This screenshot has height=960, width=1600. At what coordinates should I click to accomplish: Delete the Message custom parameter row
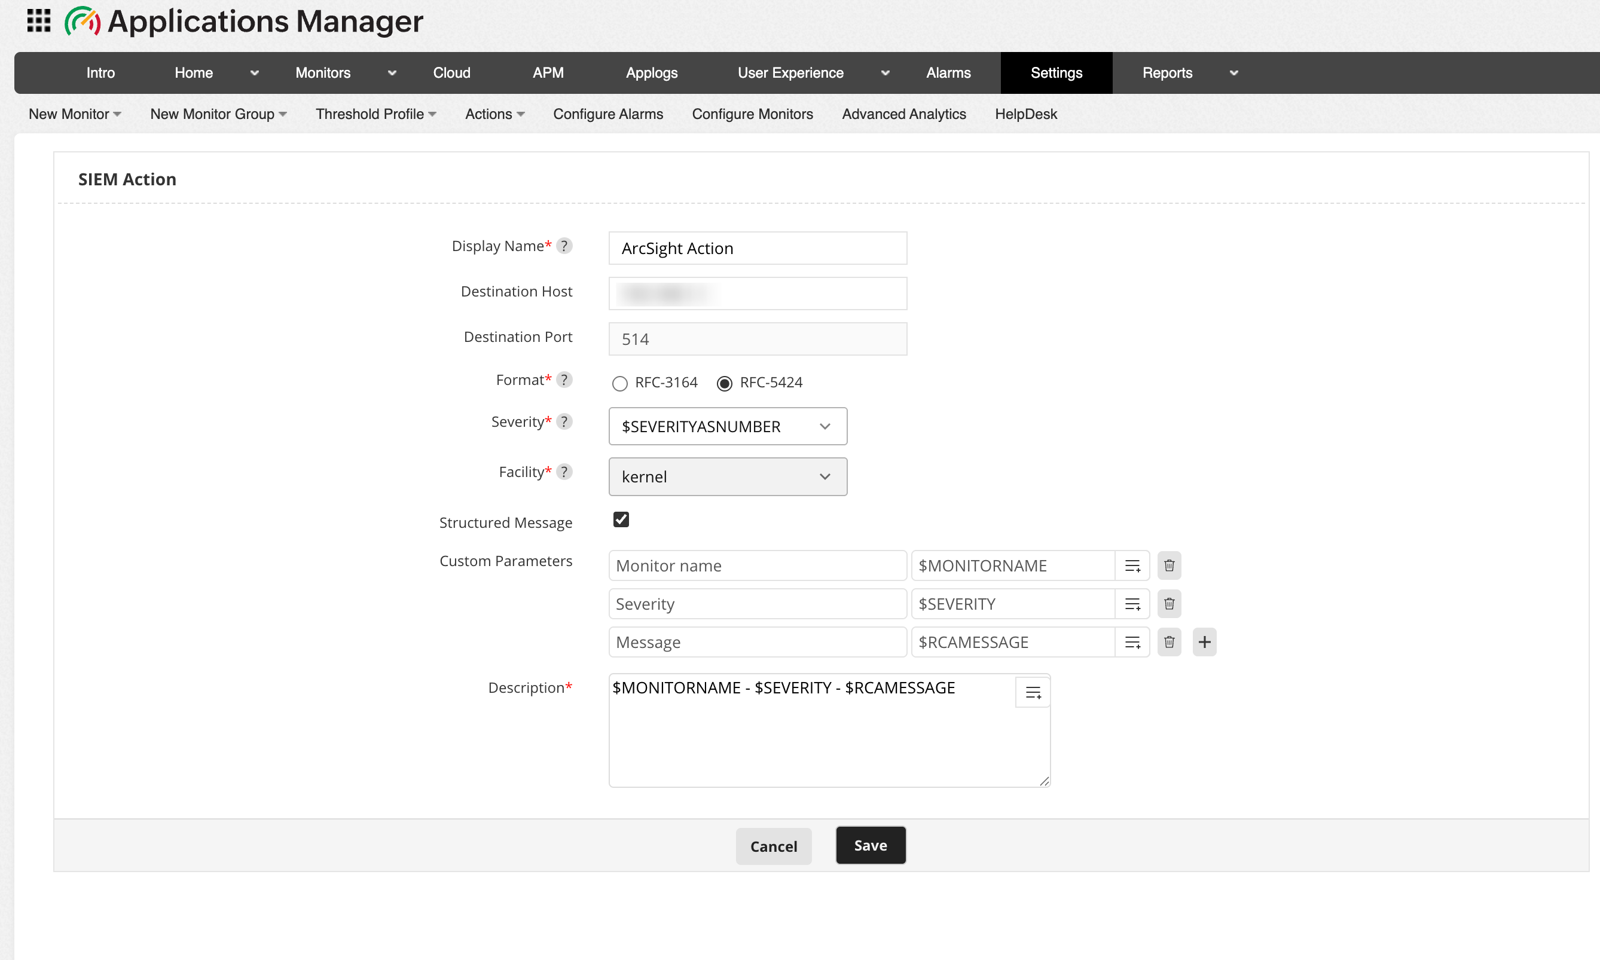[x=1168, y=643]
